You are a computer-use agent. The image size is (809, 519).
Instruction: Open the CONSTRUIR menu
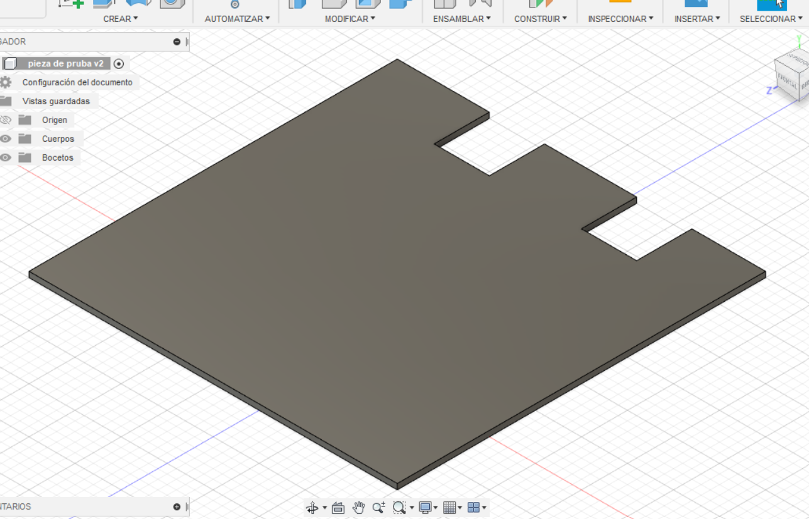(541, 19)
